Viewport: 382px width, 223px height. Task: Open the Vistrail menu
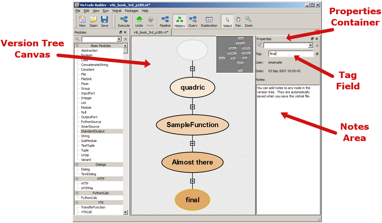point(117,11)
